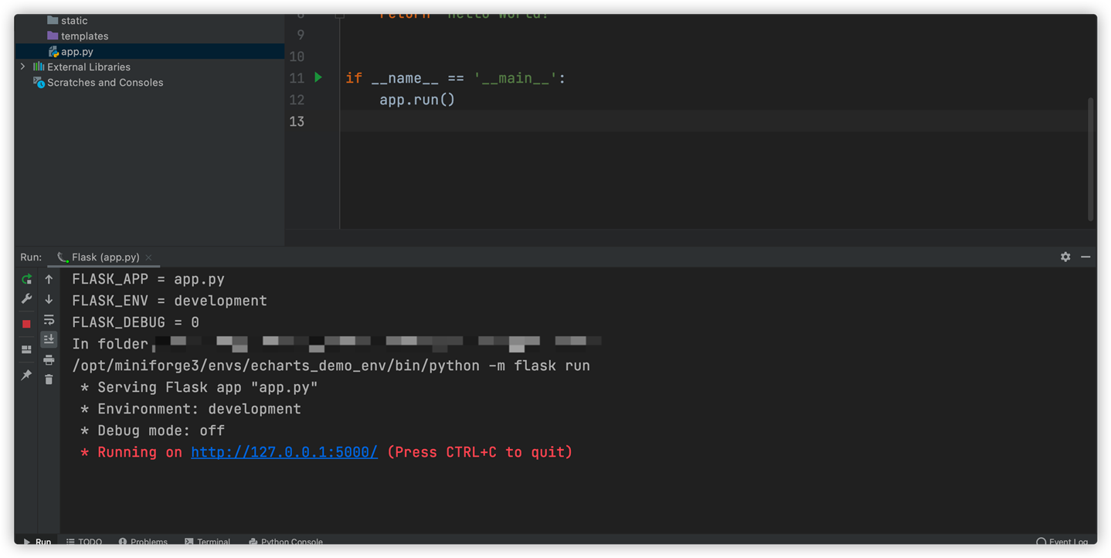The image size is (1111, 558).
Task: Expand External Libraries in project tree
Action: pos(23,67)
